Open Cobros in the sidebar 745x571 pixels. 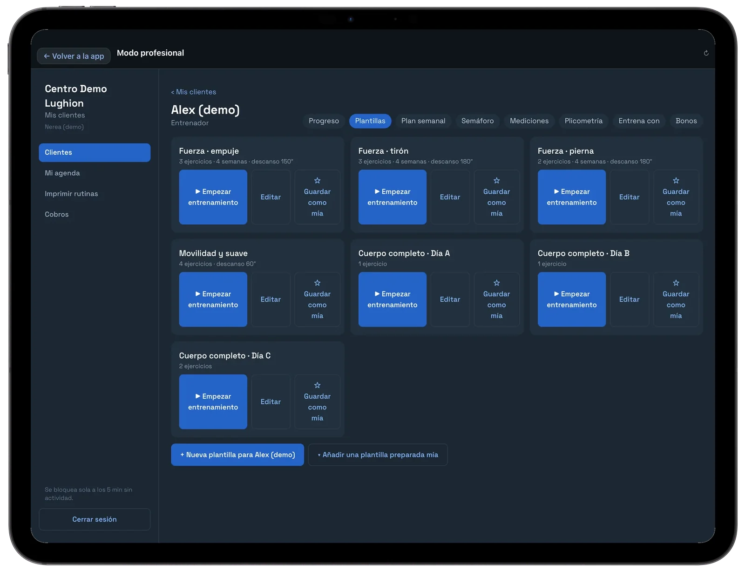coord(95,214)
